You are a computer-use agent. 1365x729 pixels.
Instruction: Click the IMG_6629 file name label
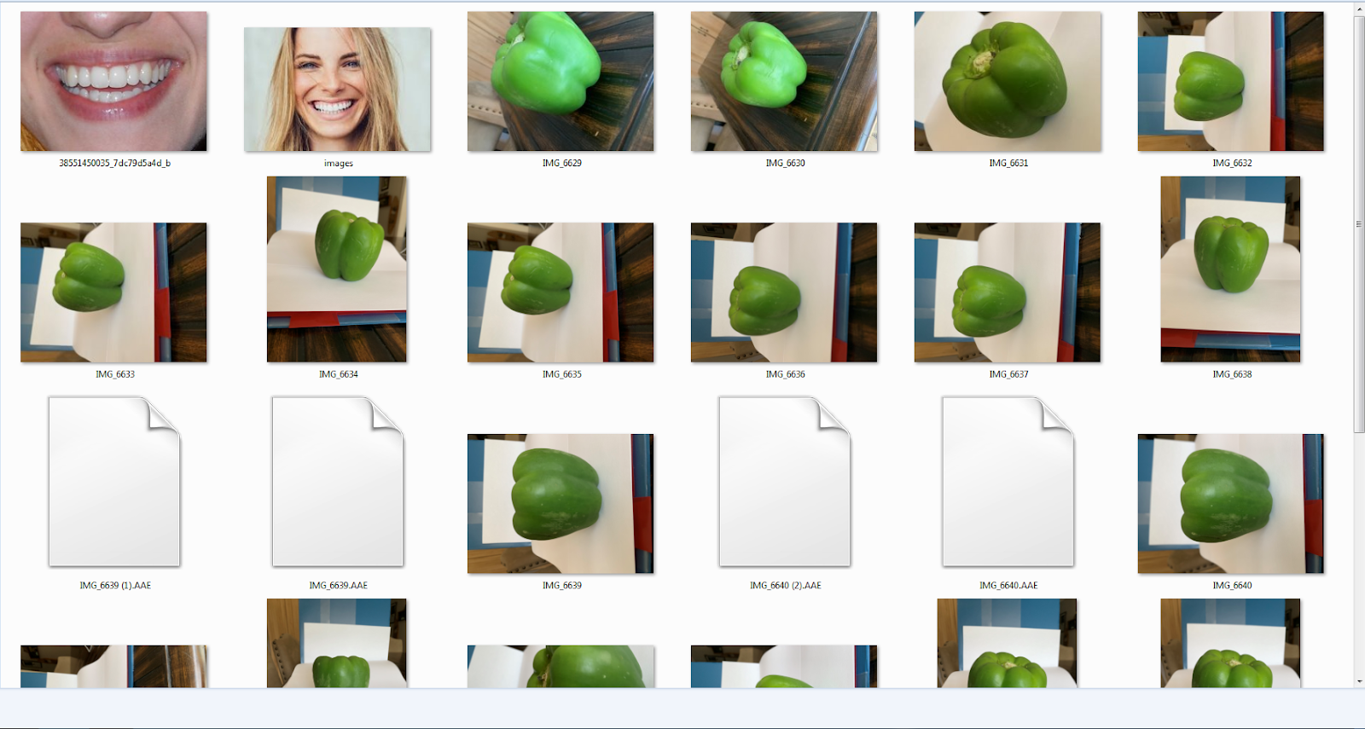click(x=562, y=163)
